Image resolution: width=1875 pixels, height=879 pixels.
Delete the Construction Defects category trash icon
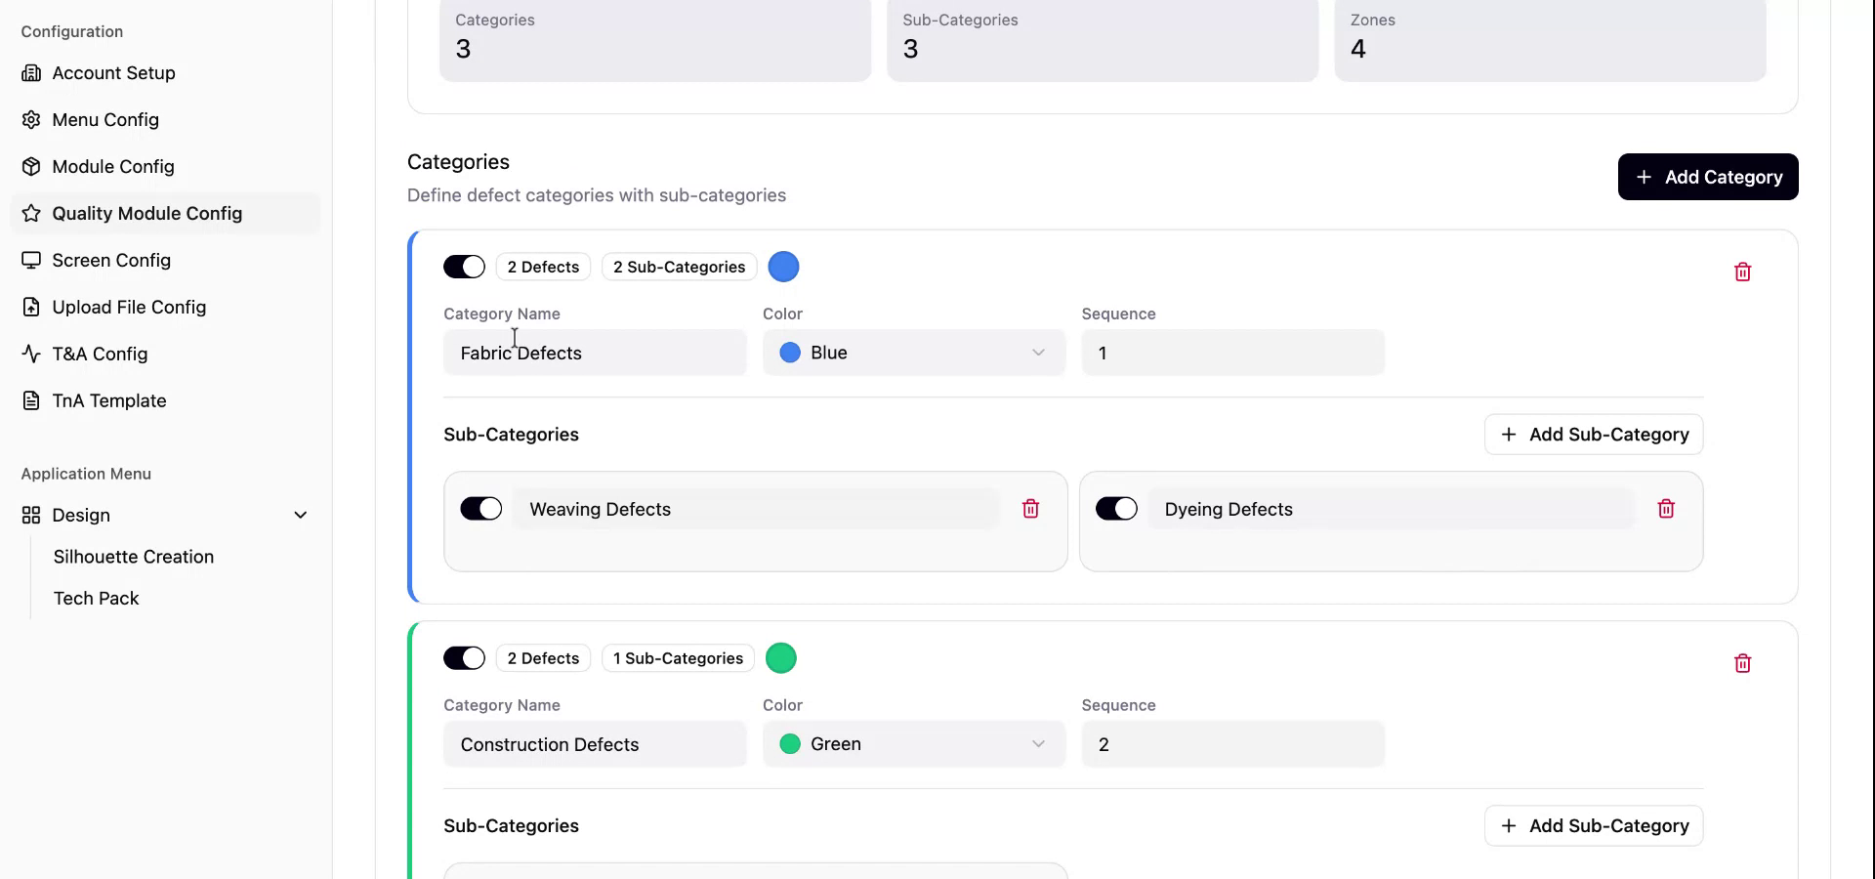(1742, 663)
